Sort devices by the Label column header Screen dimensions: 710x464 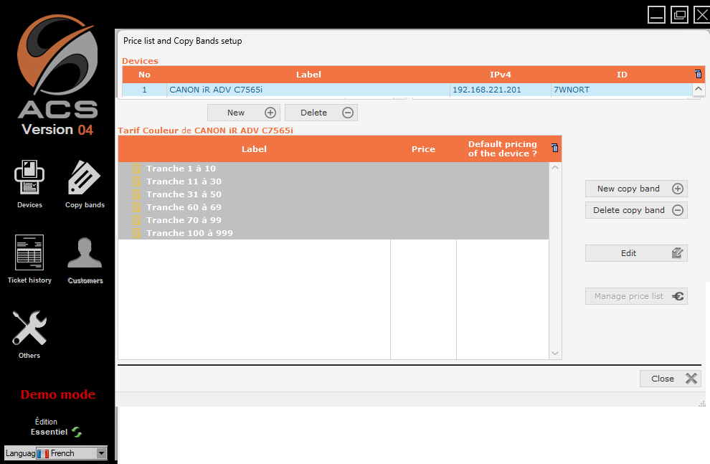[308, 75]
